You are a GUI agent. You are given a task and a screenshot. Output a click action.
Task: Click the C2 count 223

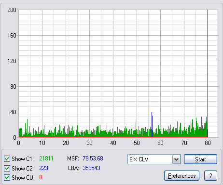43,168
